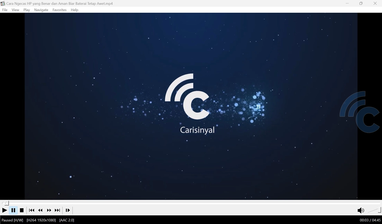382x224 pixels.
Task: Click the seek bar midpoint
Action: click(x=191, y=203)
